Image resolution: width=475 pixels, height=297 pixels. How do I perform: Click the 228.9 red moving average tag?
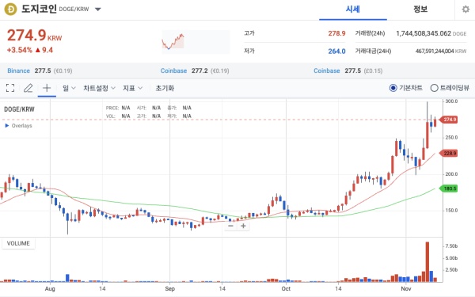click(x=448, y=154)
